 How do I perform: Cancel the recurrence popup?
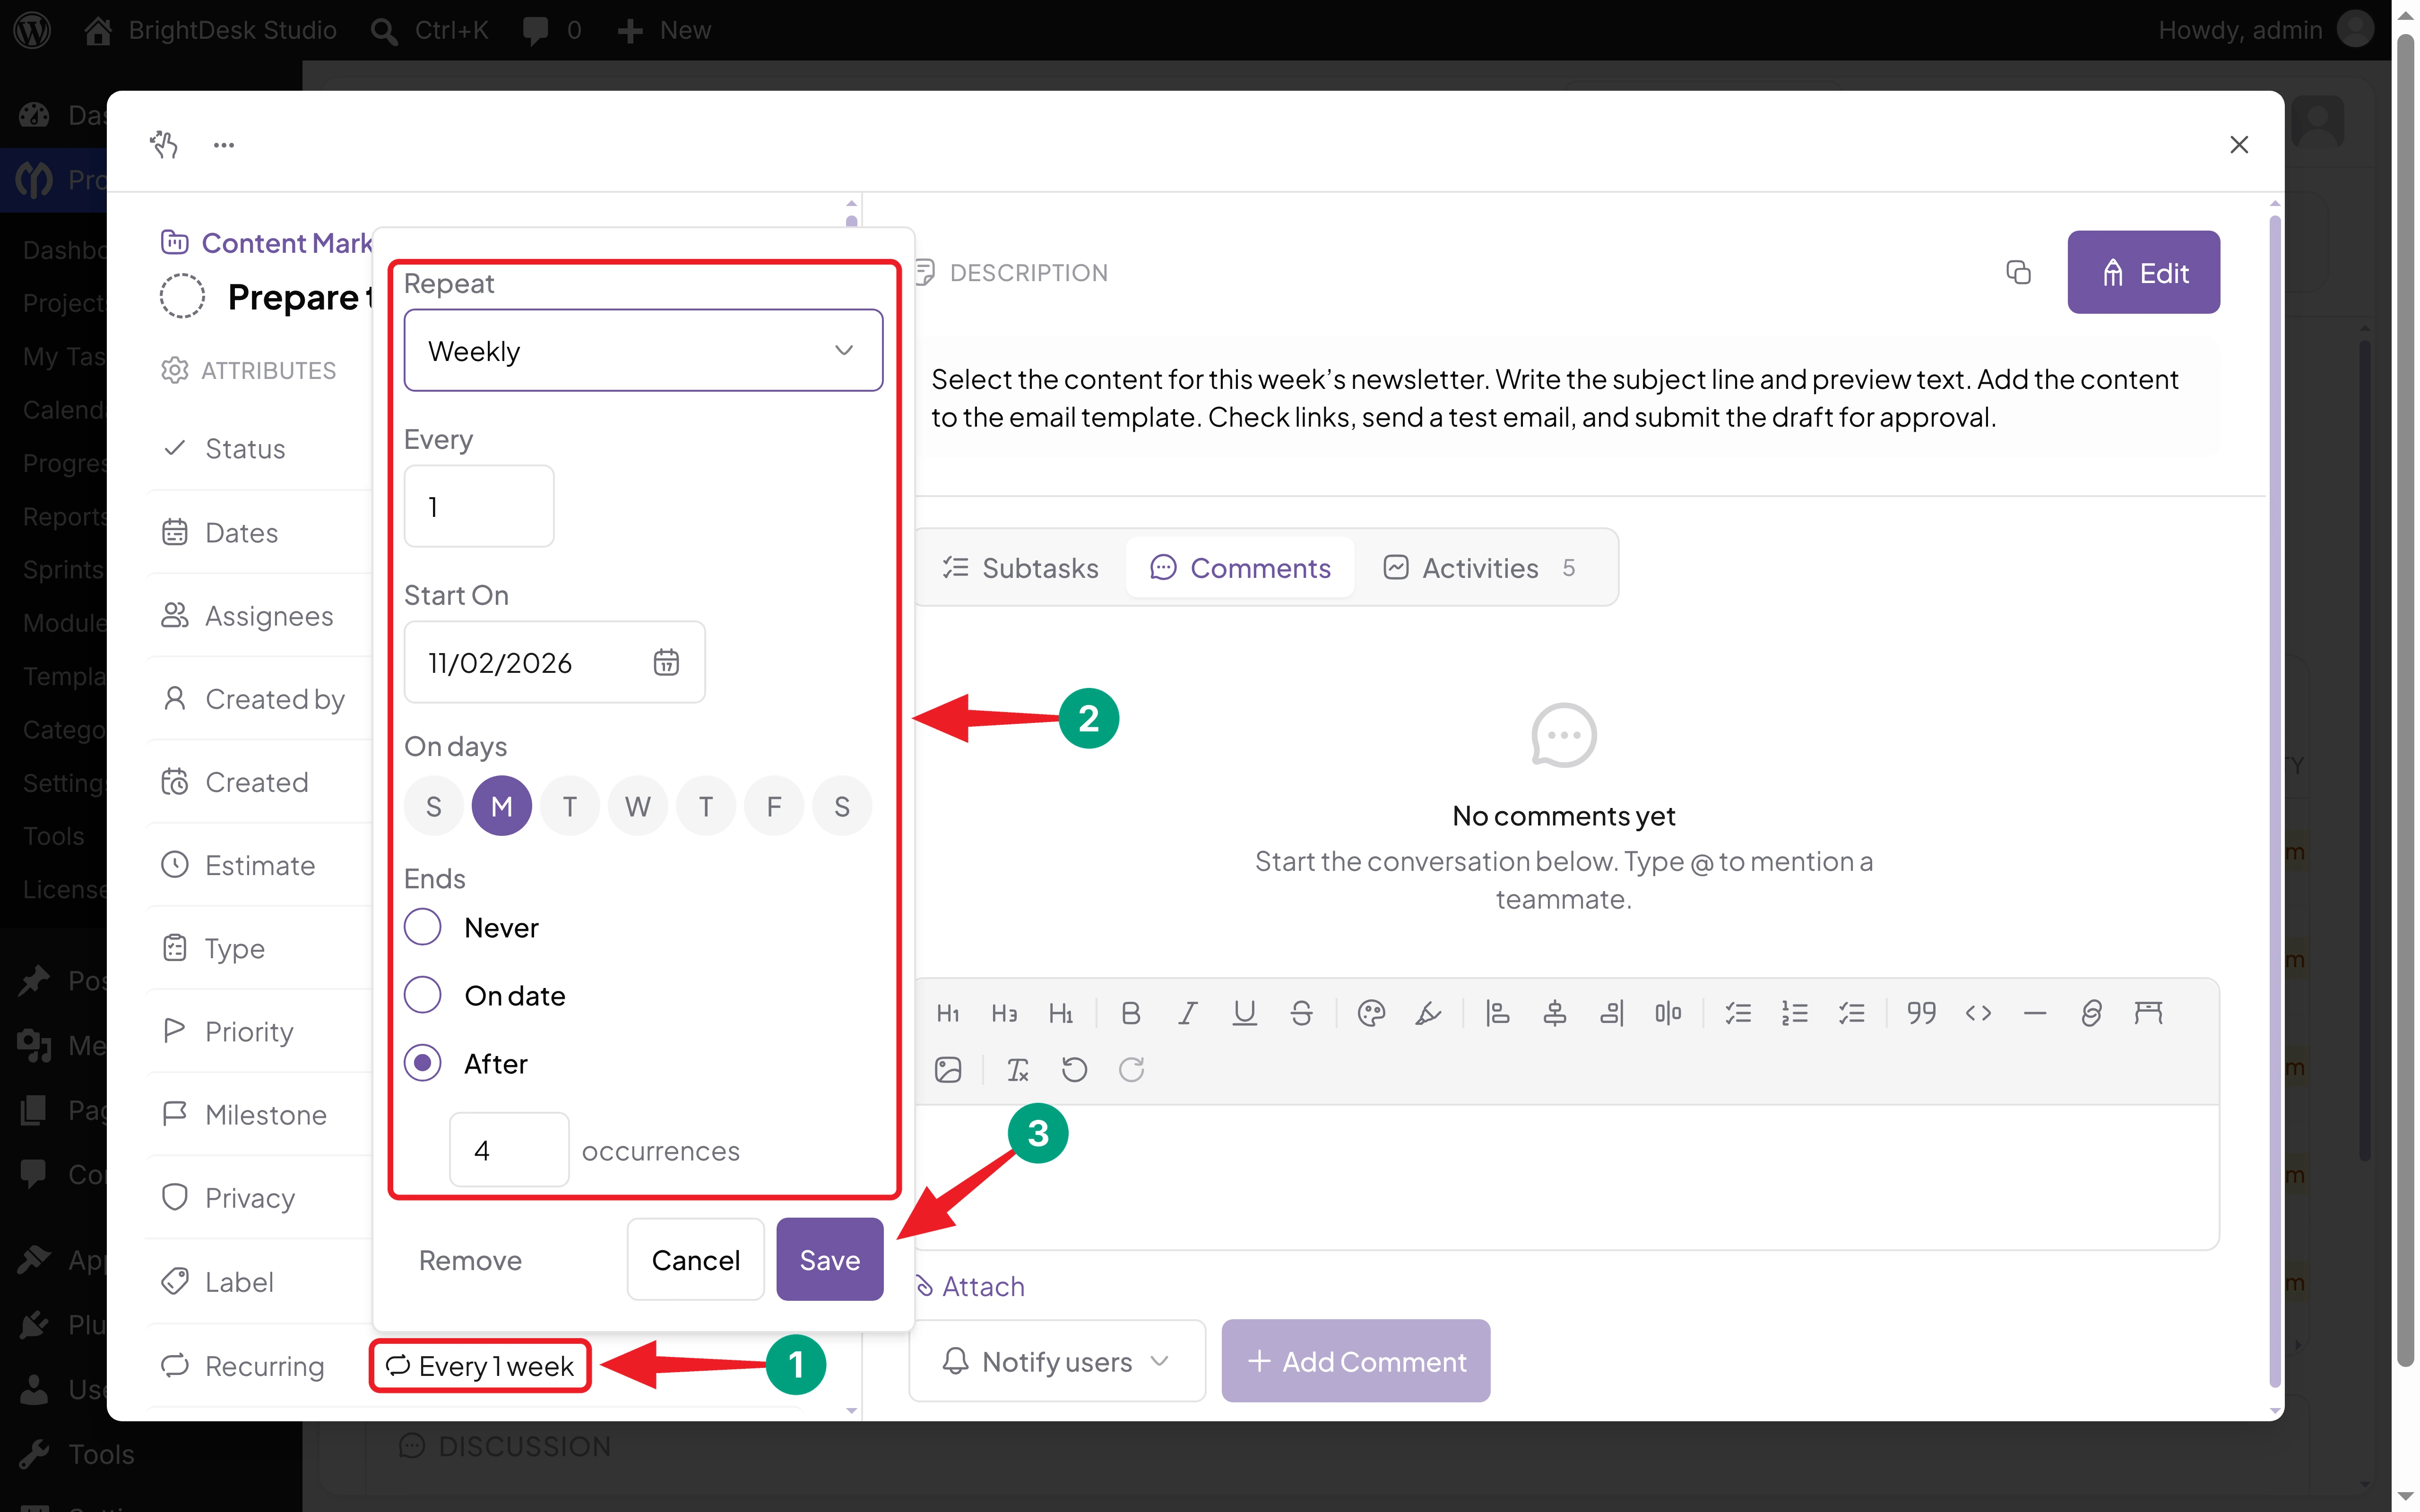tap(696, 1259)
